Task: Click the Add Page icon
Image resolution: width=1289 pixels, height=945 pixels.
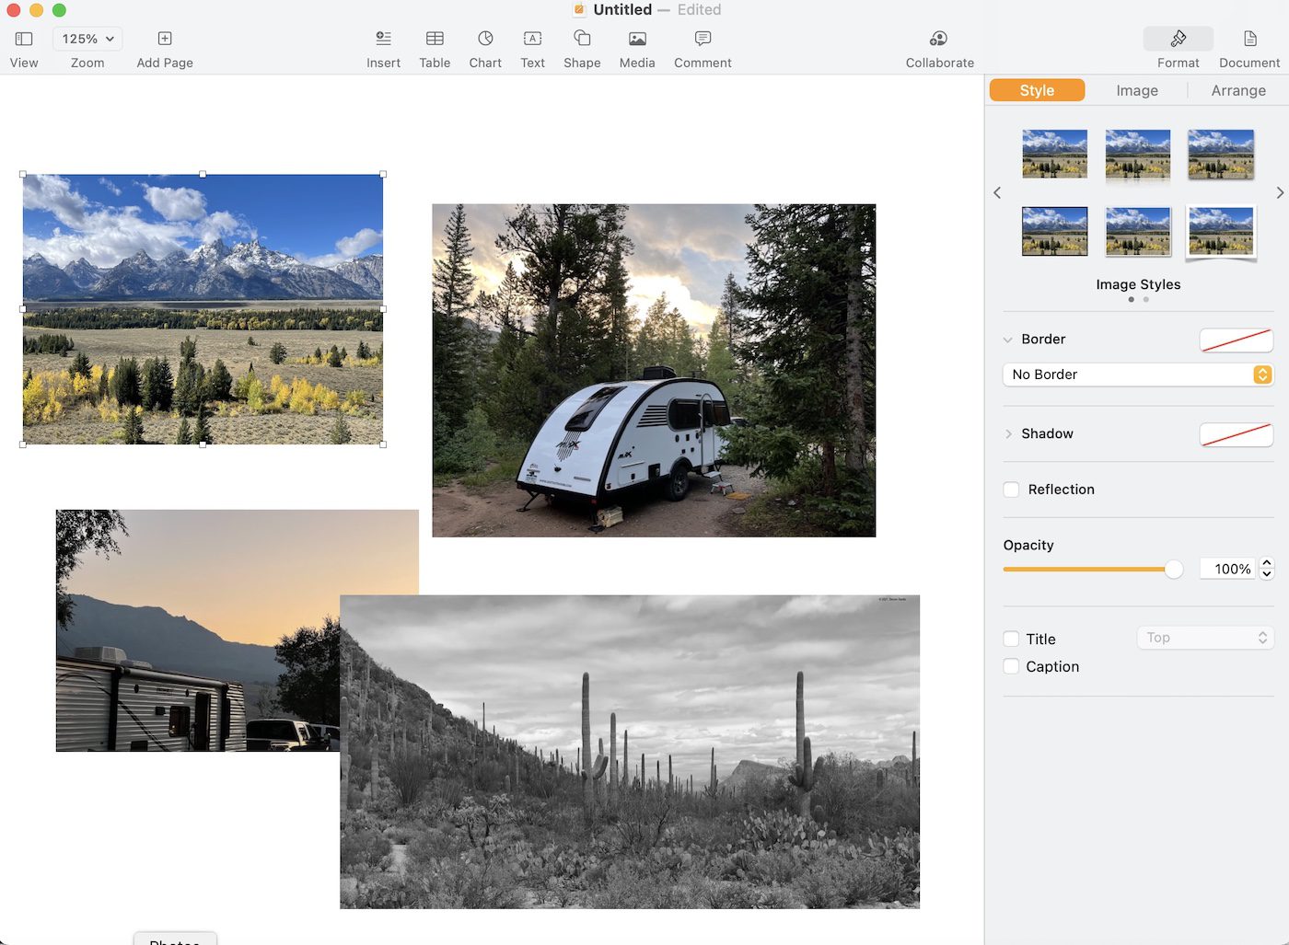Action: (165, 39)
